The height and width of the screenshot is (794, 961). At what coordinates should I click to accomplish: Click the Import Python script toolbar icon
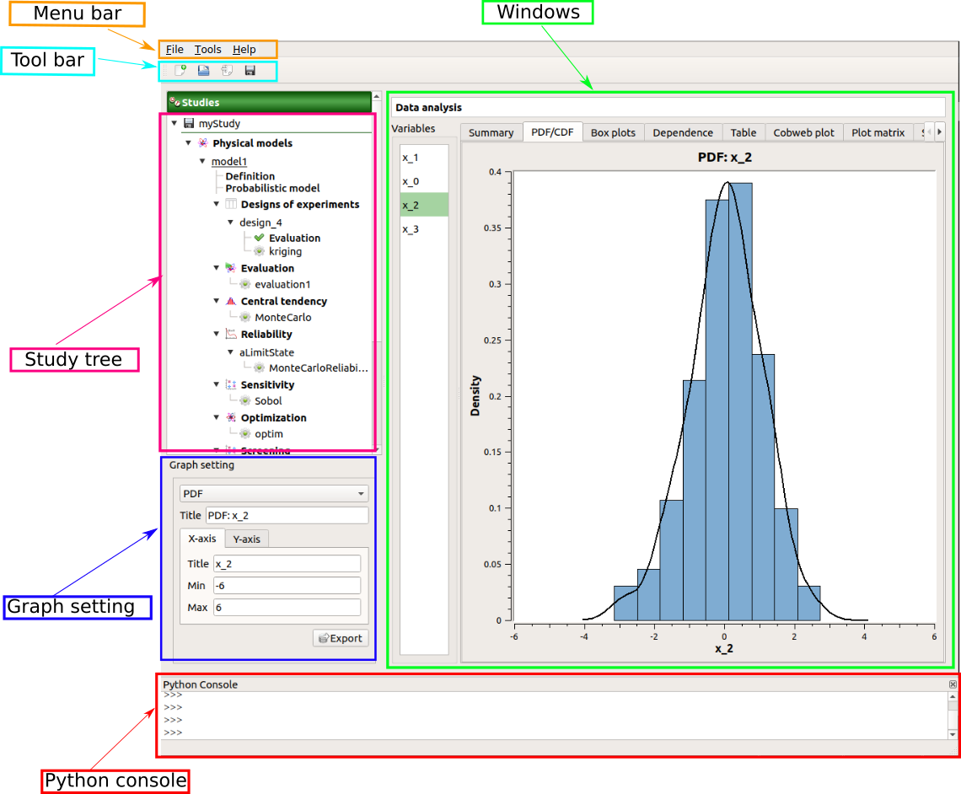(227, 71)
